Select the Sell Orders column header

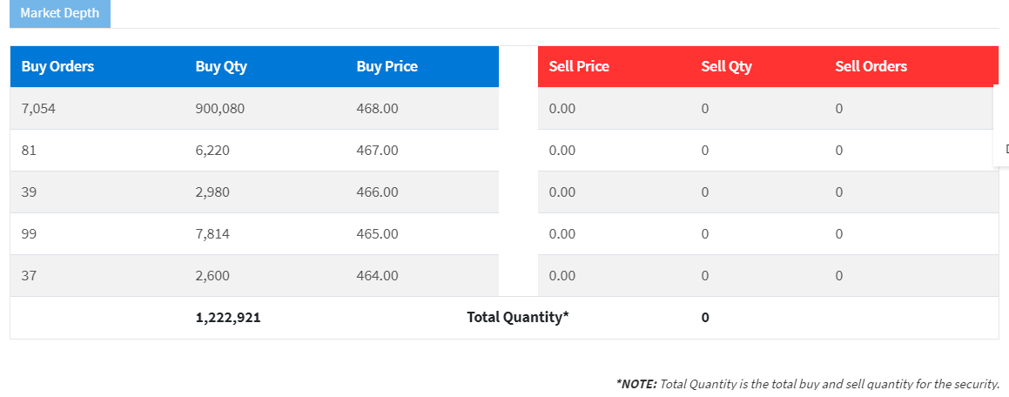point(871,66)
